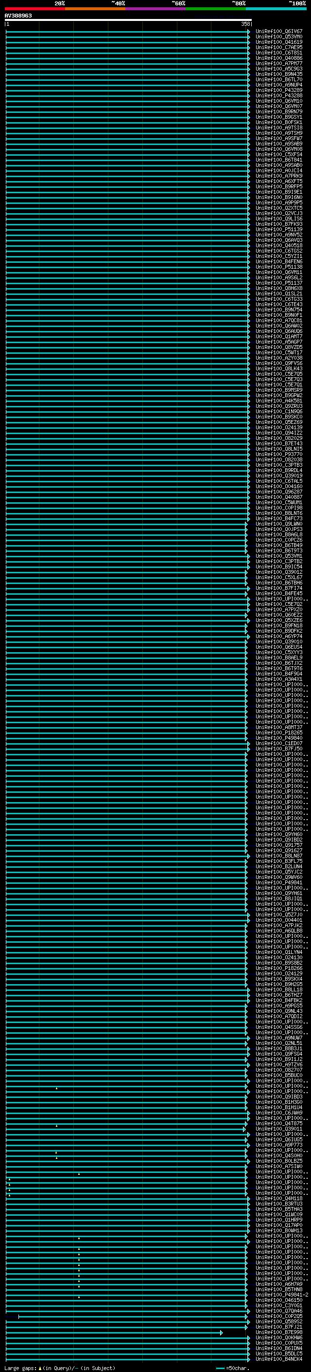Click the UniRef100_B4FEN6 label
311x1372 pixels.
278,261
